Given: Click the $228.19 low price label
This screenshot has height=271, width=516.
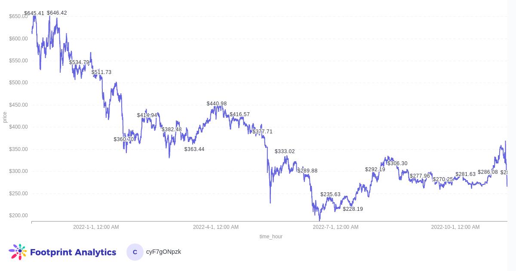Looking at the screenshot, I should click(x=353, y=209).
